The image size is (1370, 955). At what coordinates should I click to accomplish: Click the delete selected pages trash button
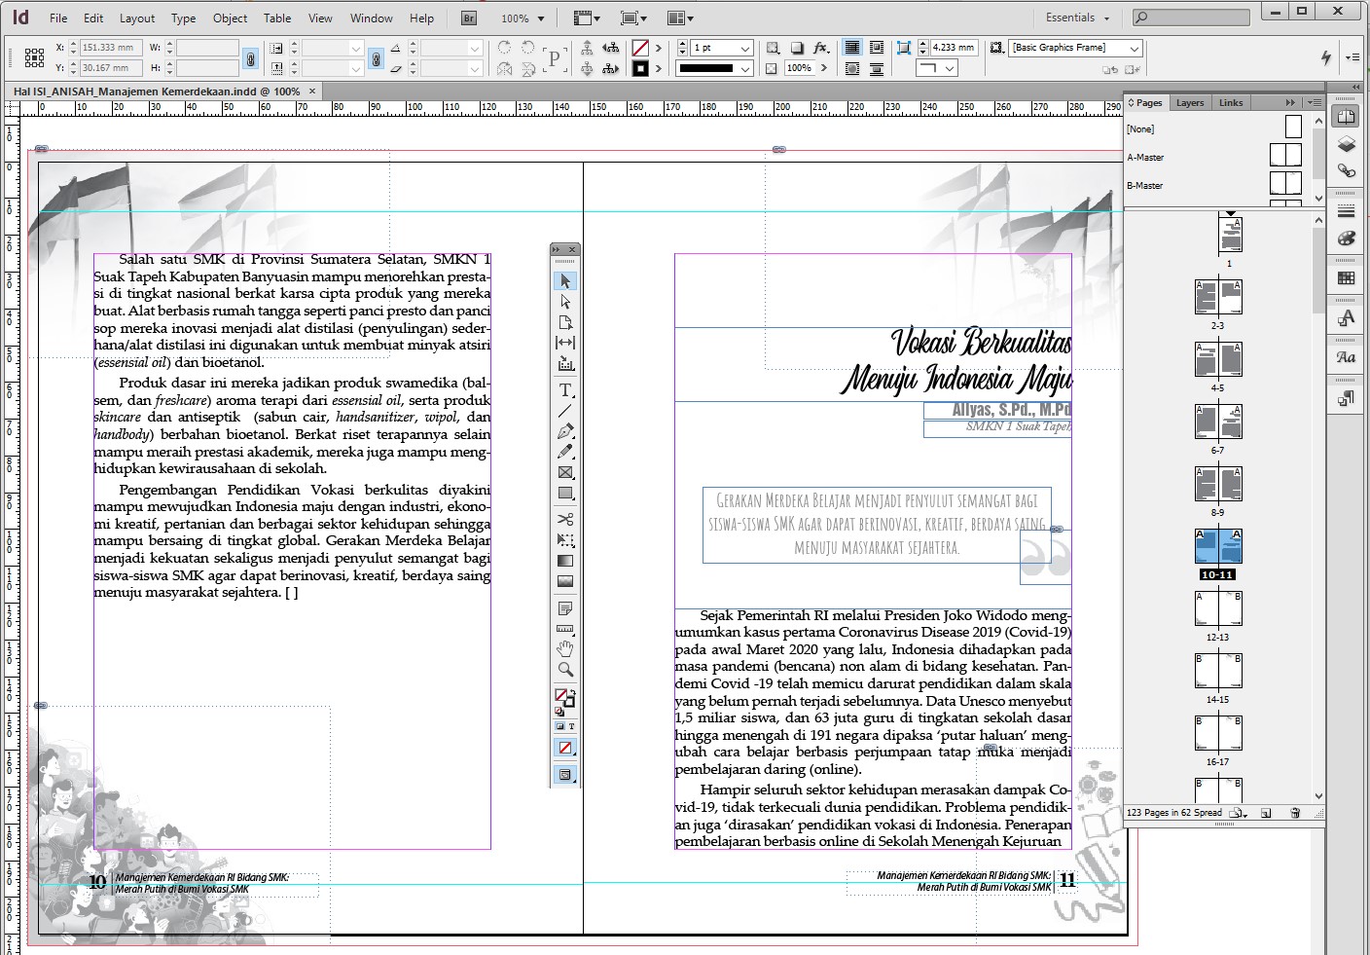tap(1295, 813)
